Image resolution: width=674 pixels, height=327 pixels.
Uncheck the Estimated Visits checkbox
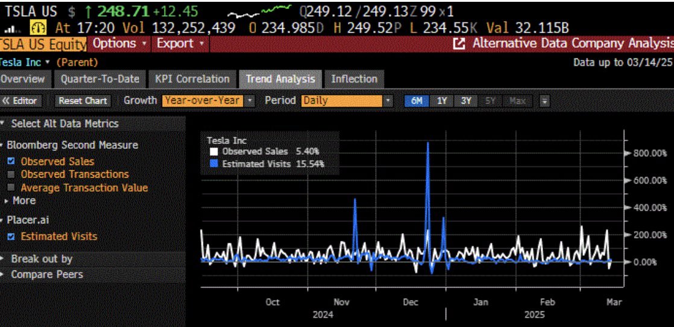pos(11,237)
